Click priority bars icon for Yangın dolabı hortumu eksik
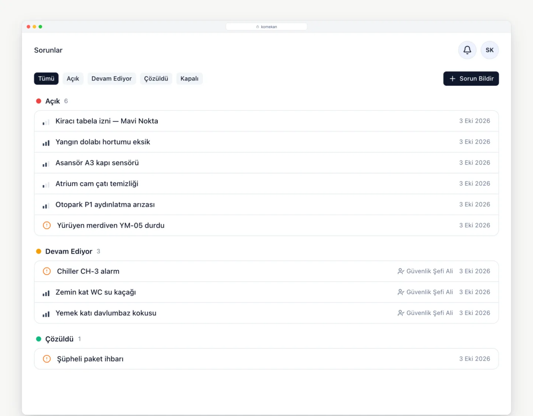This screenshot has height=416, width=533. pos(46,142)
